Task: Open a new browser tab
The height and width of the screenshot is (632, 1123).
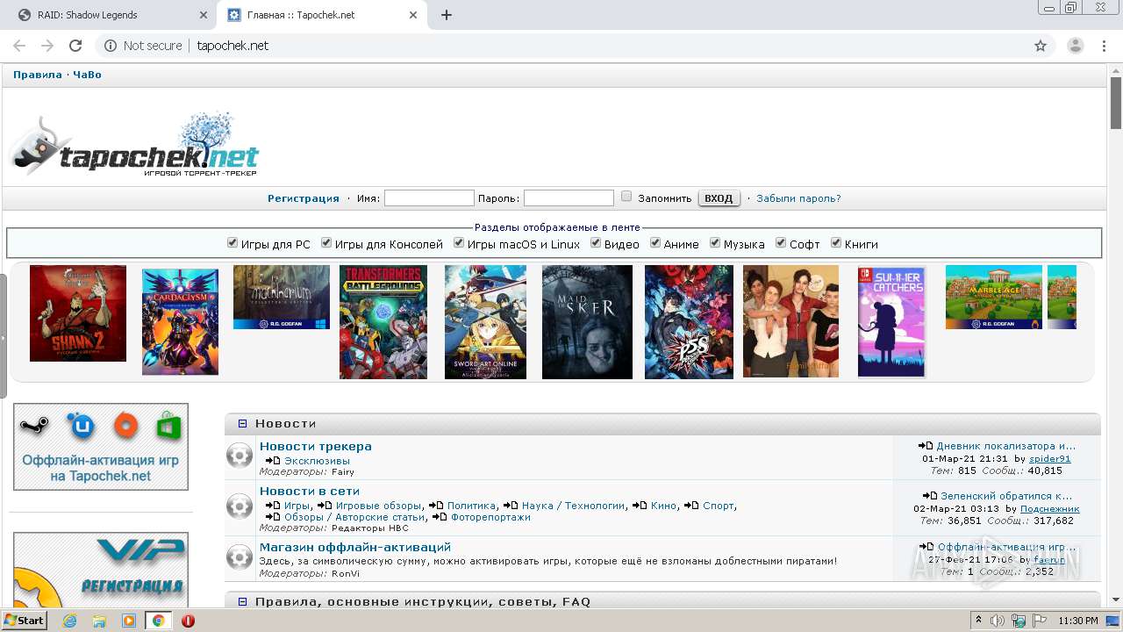Action: point(446,15)
